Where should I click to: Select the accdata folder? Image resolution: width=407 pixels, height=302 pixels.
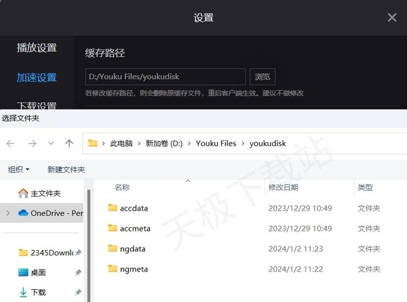pyautogui.click(x=134, y=208)
